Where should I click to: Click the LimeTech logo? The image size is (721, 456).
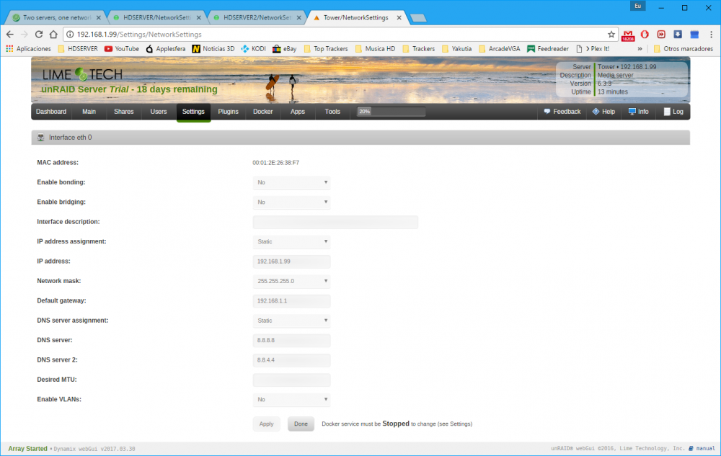click(x=83, y=74)
